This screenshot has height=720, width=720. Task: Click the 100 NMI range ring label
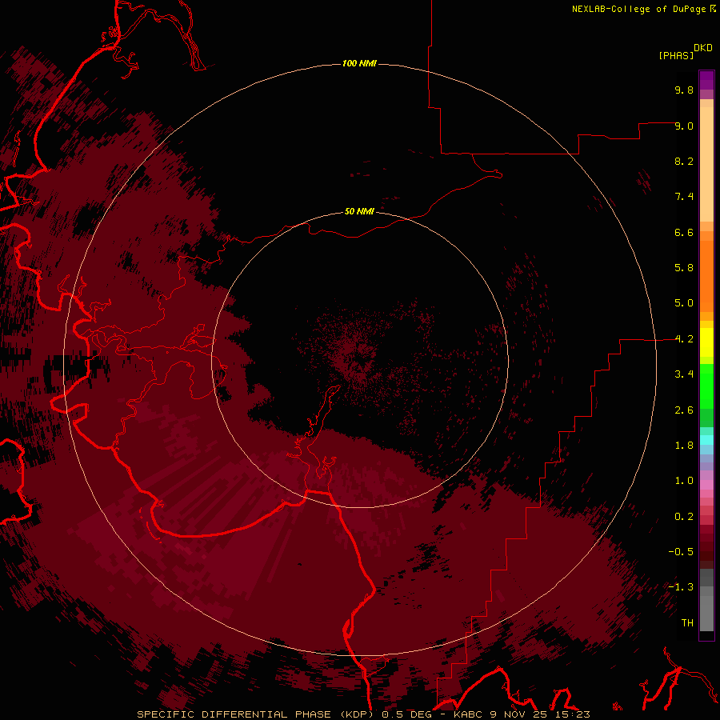359,63
